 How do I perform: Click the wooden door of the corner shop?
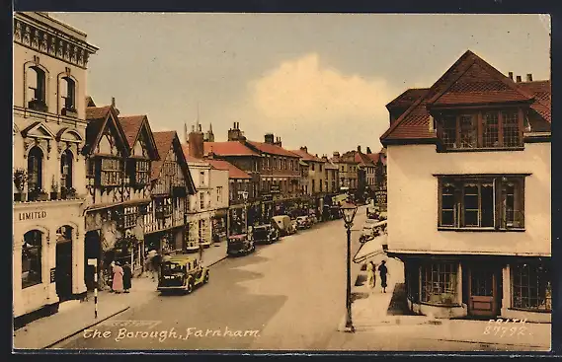(482, 291)
